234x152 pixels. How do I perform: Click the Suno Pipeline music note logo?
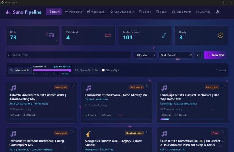point(8,12)
